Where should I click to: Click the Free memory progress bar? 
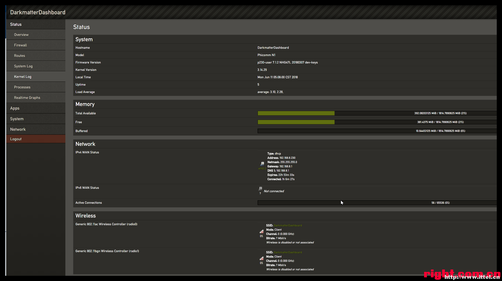(x=377, y=122)
